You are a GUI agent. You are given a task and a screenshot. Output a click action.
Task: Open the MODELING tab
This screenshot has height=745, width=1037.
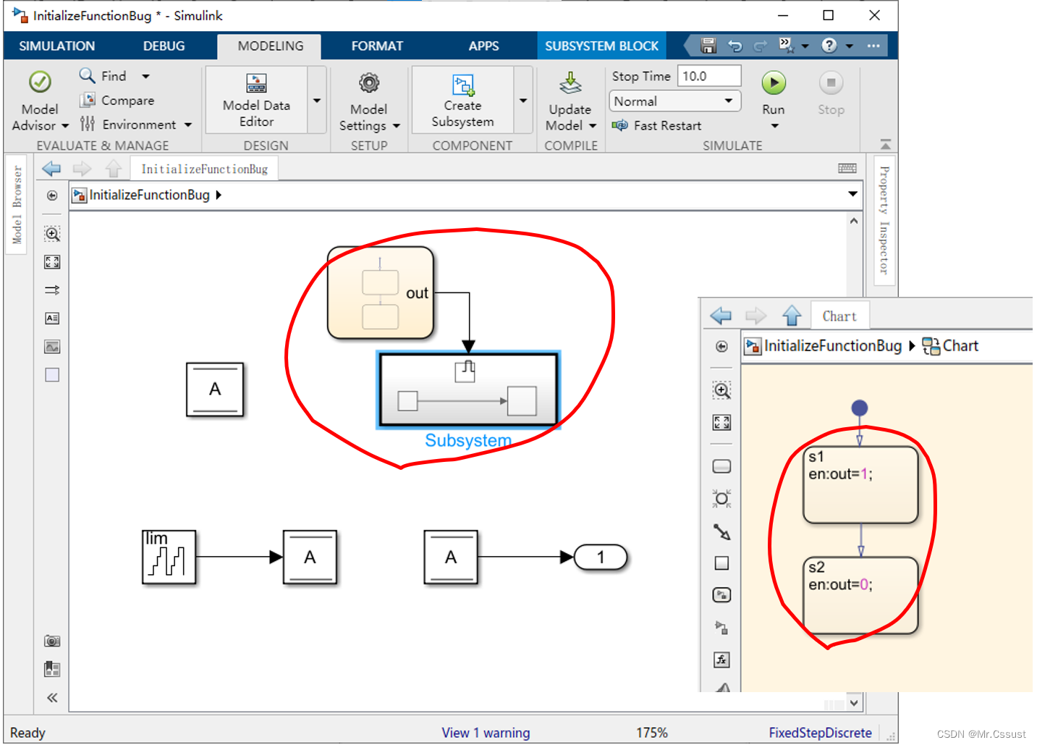click(x=271, y=46)
